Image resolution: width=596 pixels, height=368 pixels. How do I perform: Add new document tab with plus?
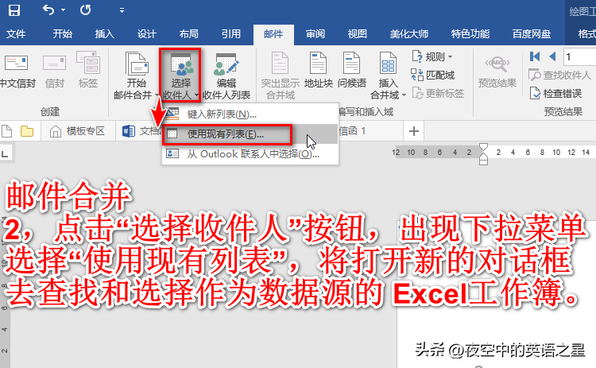click(413, 131)
